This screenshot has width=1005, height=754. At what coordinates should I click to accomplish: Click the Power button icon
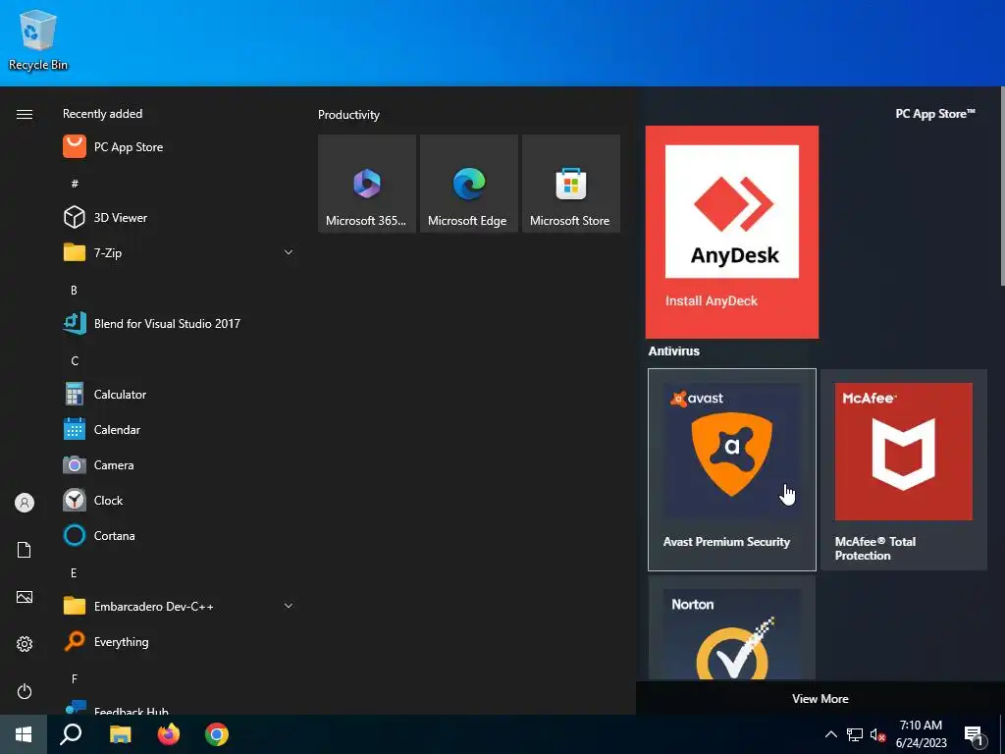click(25, 691)
